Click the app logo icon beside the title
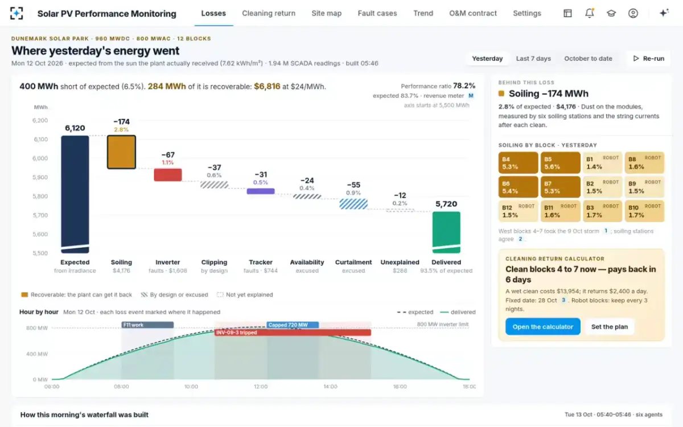The height and width of the screenshot is (427, 683). pos(17,13)
